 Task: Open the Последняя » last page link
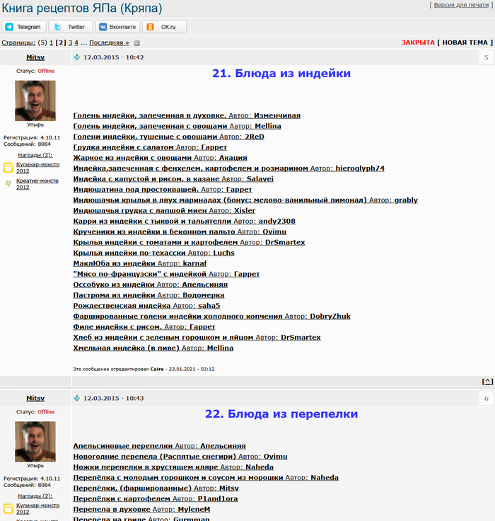[x=109, y=42]
